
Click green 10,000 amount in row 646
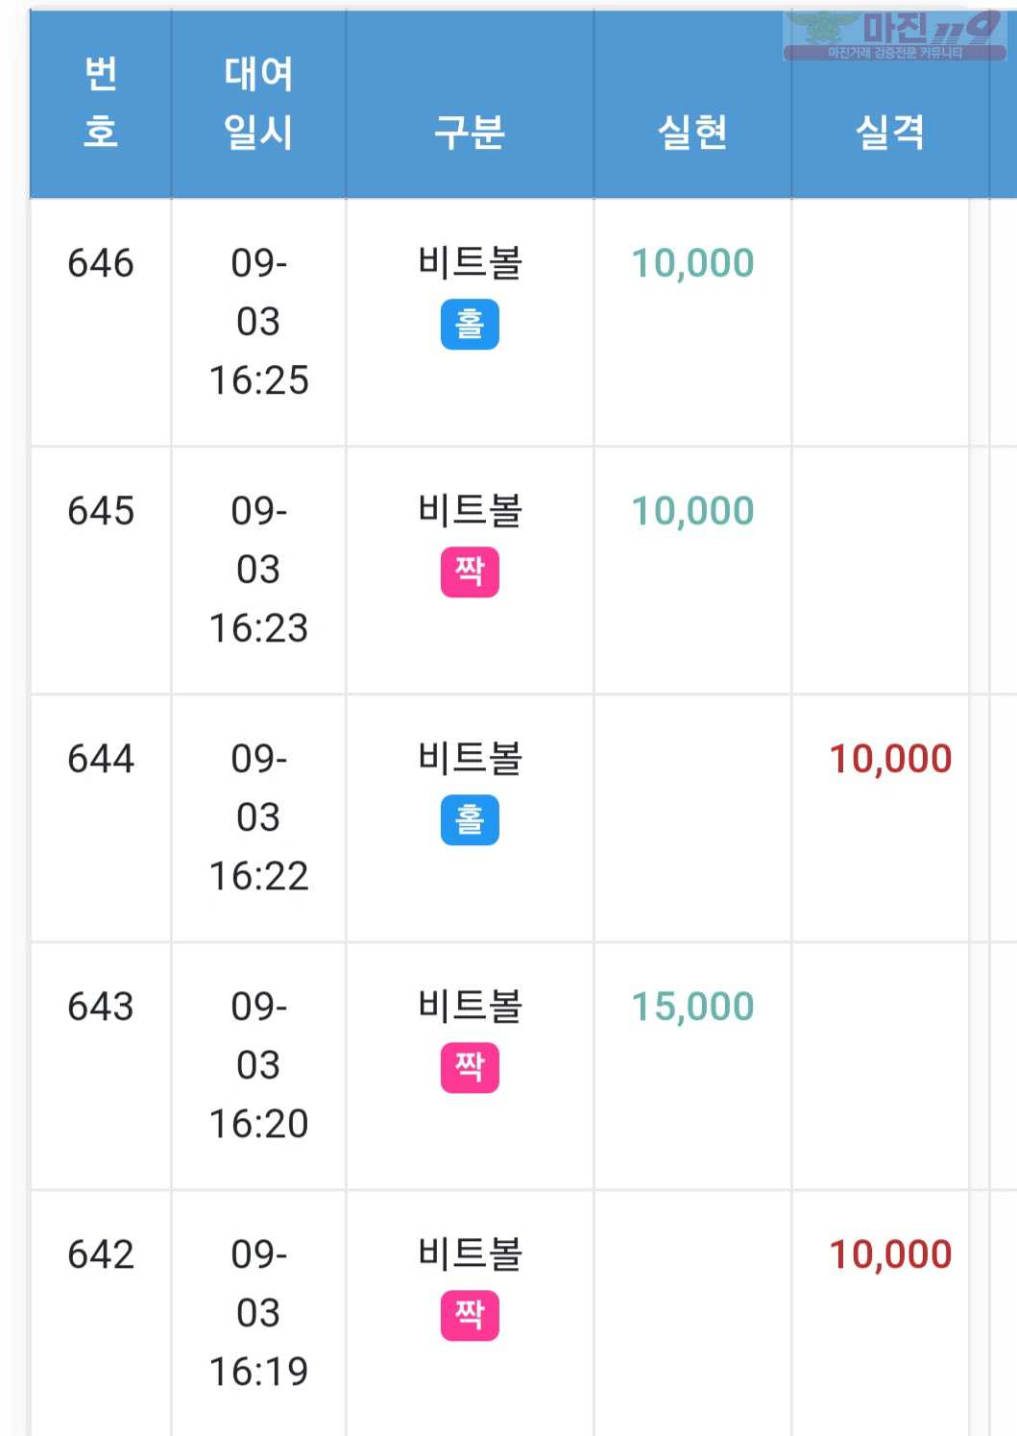click(x=692, y=263)
